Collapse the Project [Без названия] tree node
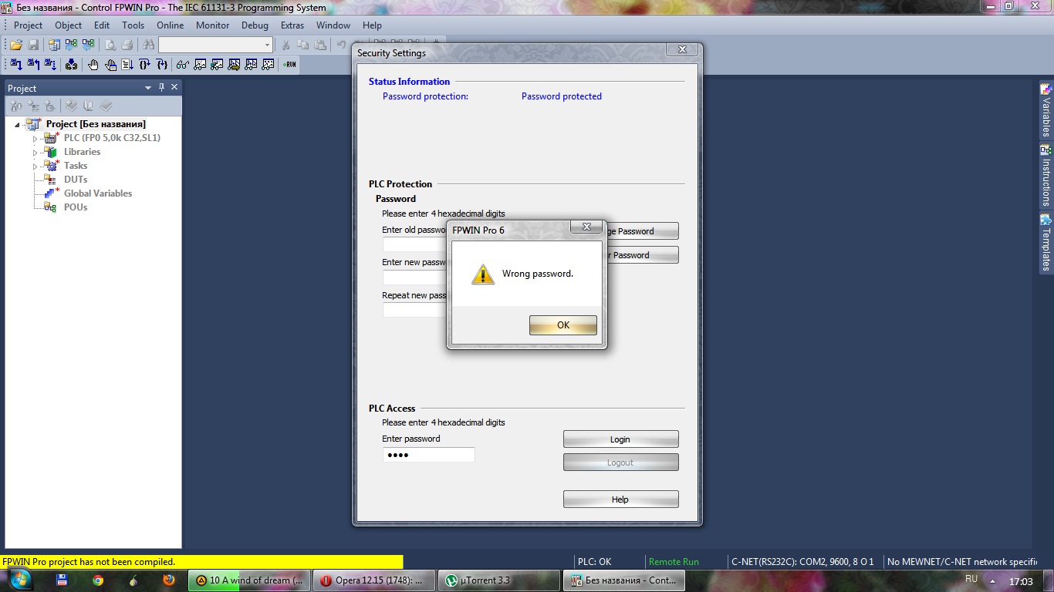 click(x=18, y=124)
